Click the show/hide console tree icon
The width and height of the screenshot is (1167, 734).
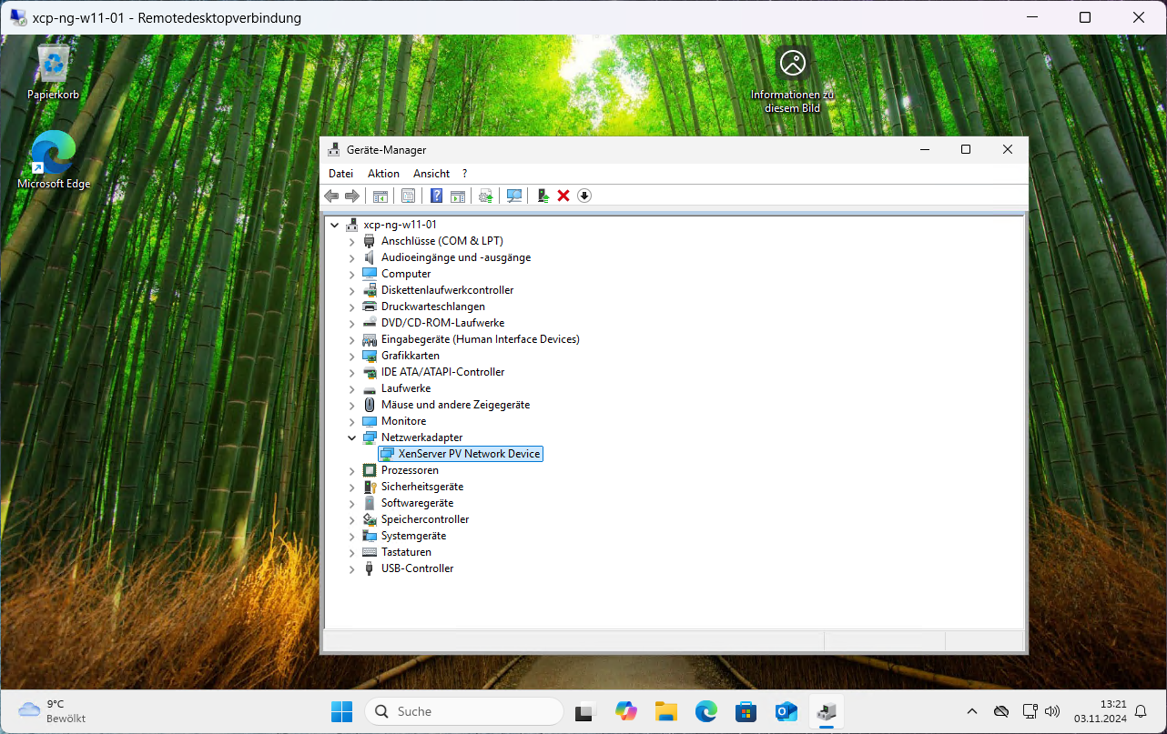click(x=381, y=196)
